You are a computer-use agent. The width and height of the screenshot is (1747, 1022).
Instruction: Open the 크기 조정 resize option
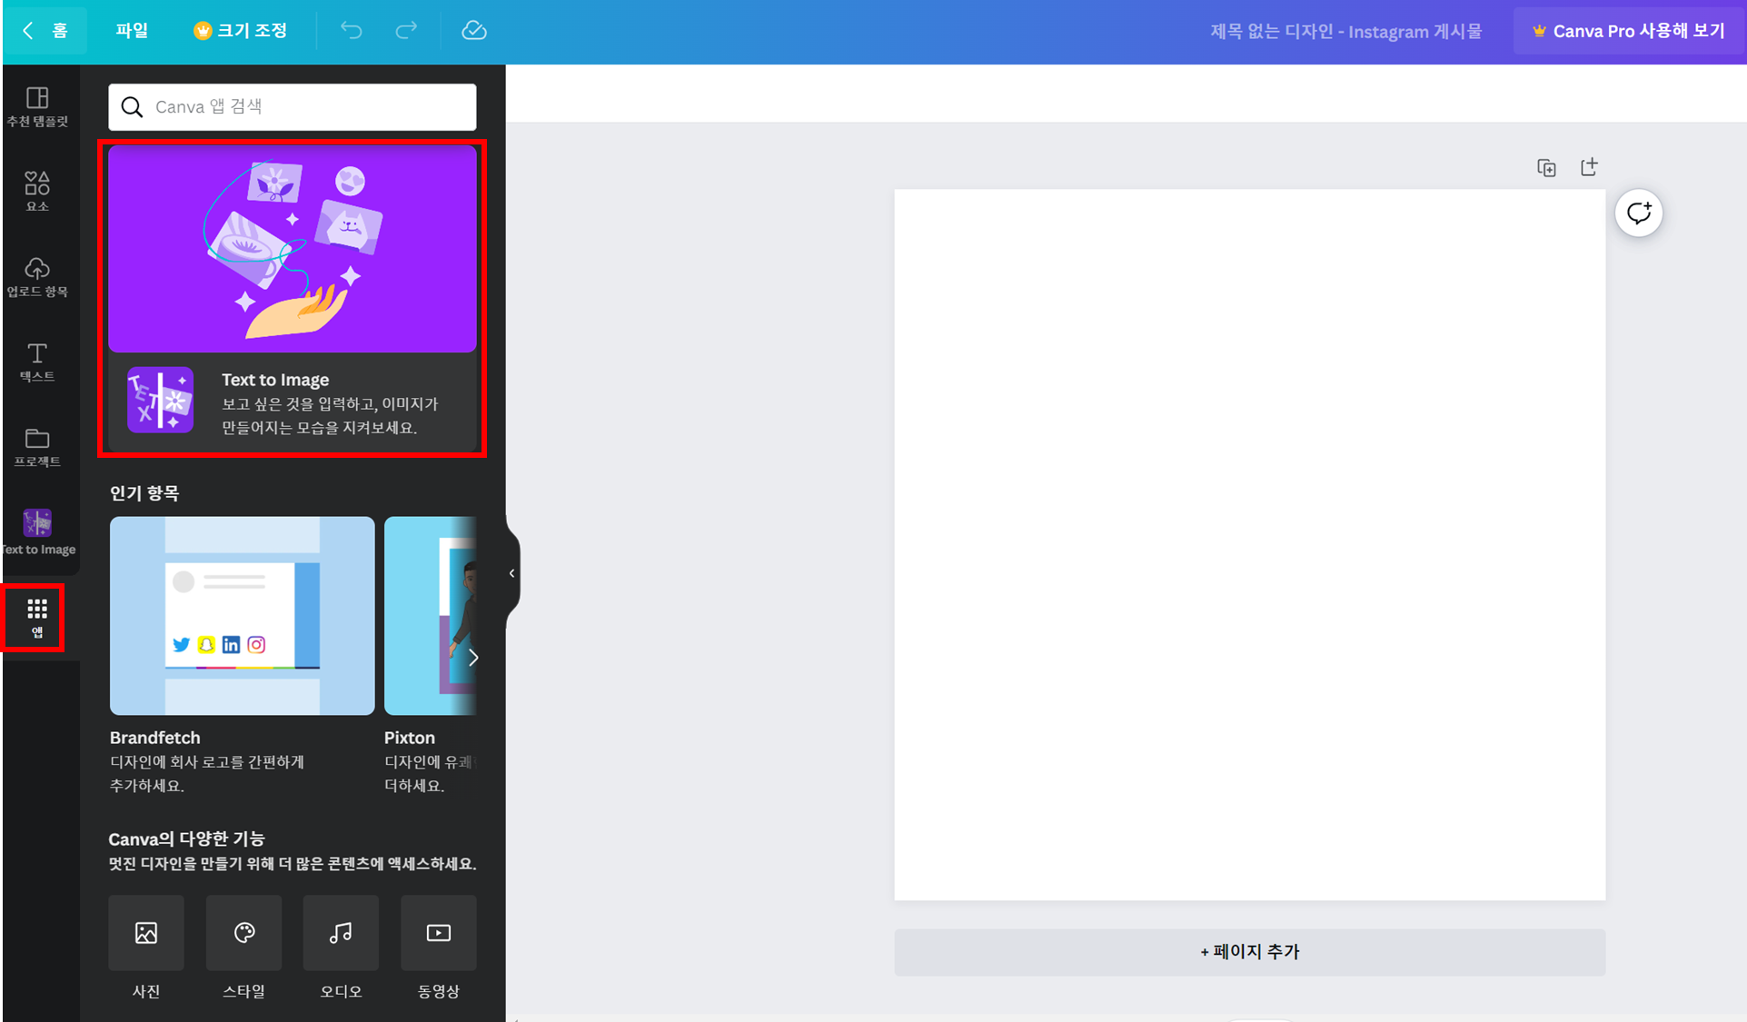(x=241, y=31)
